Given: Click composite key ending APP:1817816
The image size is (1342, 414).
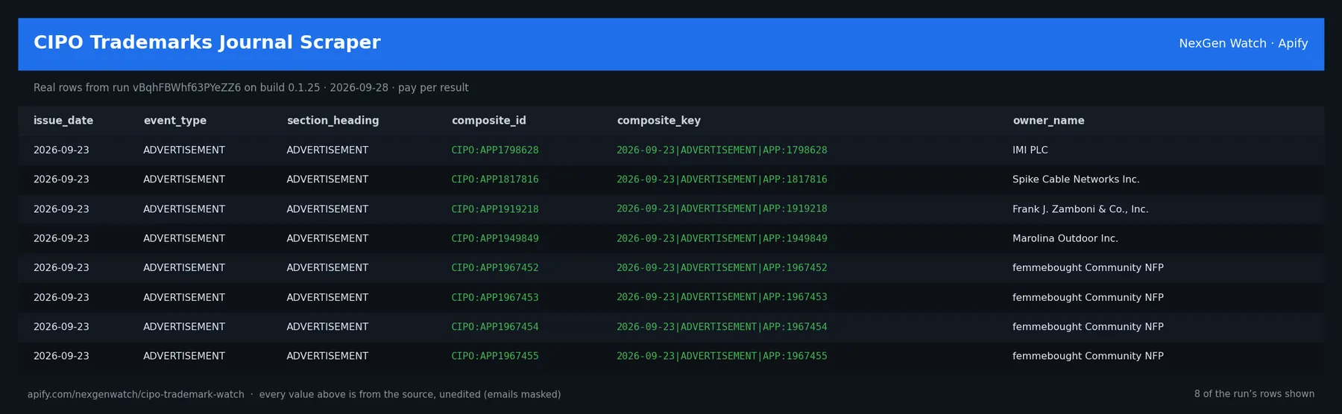Looking at the screenshot, I should [x=722, y=179].
